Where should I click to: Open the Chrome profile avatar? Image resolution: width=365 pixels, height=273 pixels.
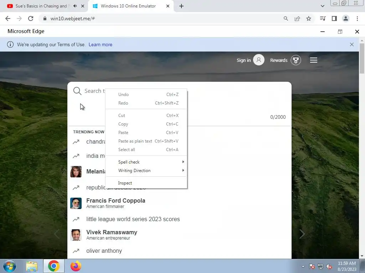click(346, 18)
